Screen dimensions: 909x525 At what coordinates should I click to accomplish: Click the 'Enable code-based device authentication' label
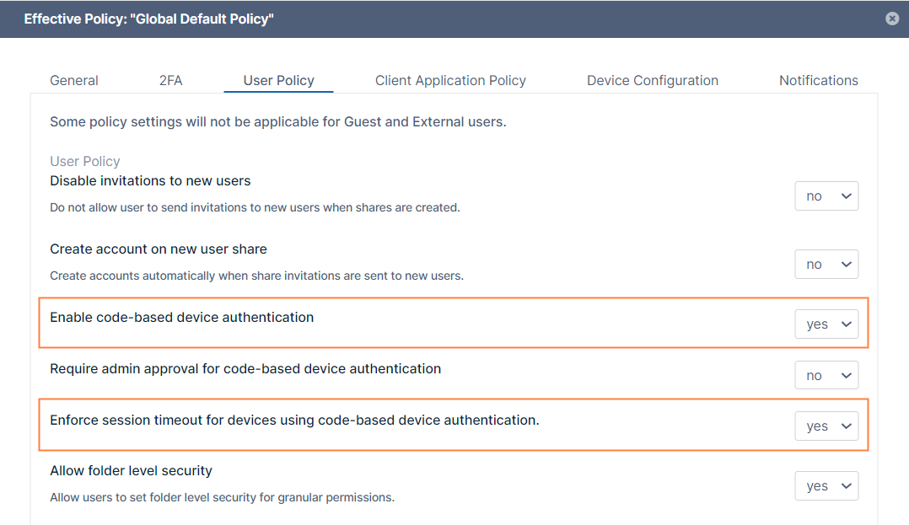(181, 318)
